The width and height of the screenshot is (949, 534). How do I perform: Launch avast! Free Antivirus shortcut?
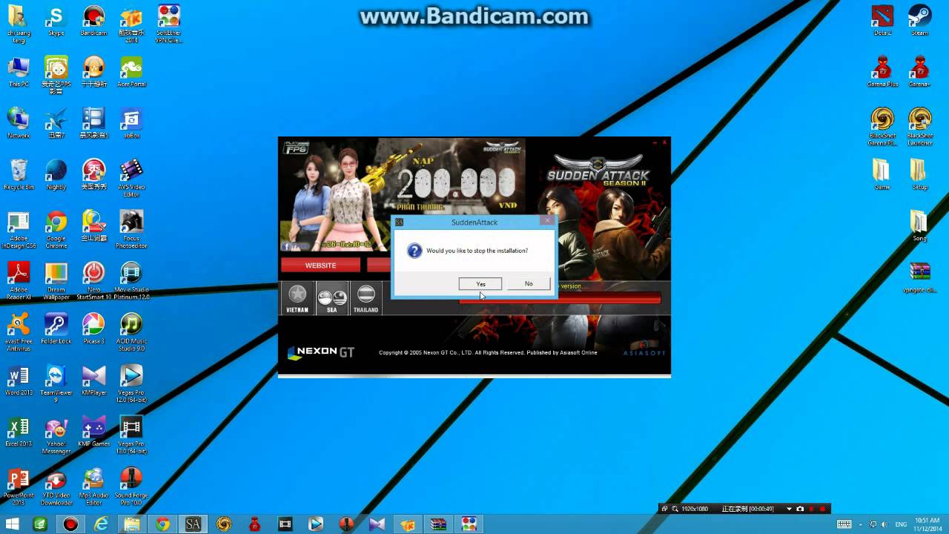coord(19,332)
